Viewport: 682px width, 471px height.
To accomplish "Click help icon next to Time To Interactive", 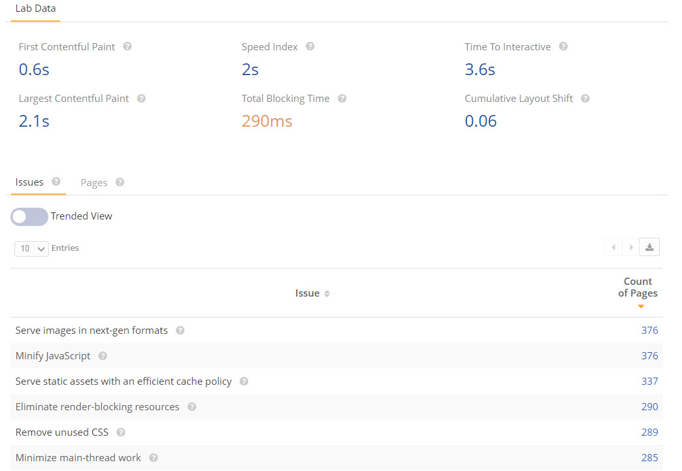I will (x=563, y=47).
